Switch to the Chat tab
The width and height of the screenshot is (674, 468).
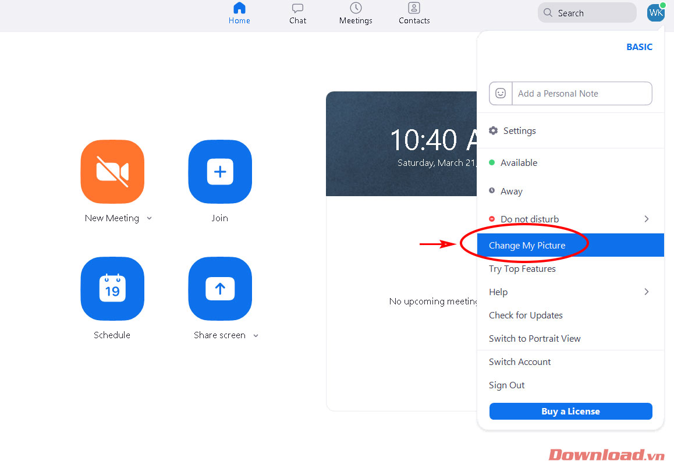click(297, 13)
